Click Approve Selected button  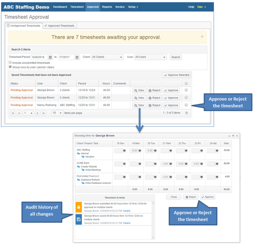[x=177, y=75]
